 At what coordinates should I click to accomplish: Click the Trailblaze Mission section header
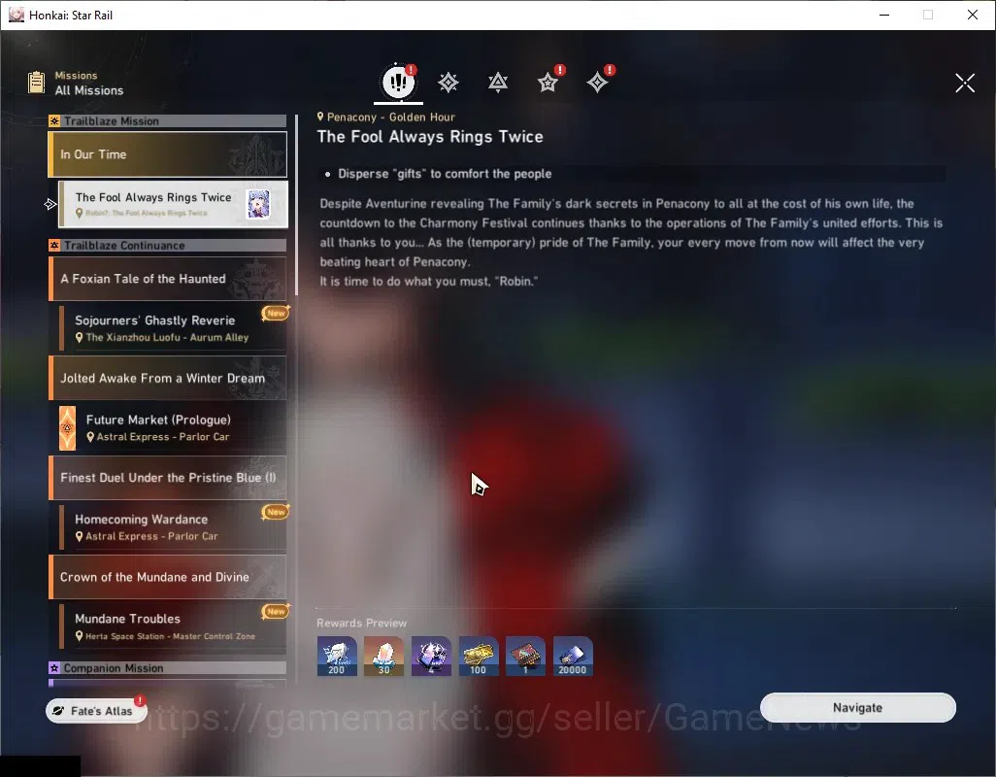168,120
